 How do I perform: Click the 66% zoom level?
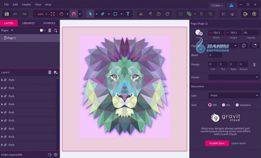tap(40, 14)
